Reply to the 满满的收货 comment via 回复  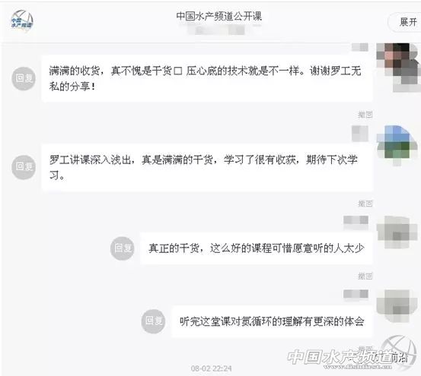(x=24, y=78)
